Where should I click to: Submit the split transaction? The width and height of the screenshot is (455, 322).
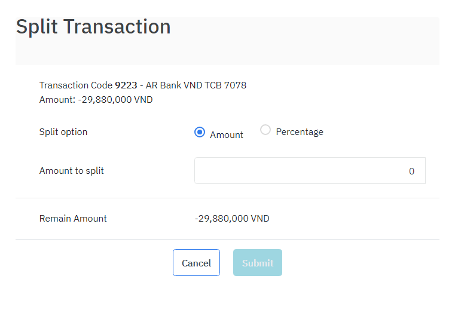point(258,263)
